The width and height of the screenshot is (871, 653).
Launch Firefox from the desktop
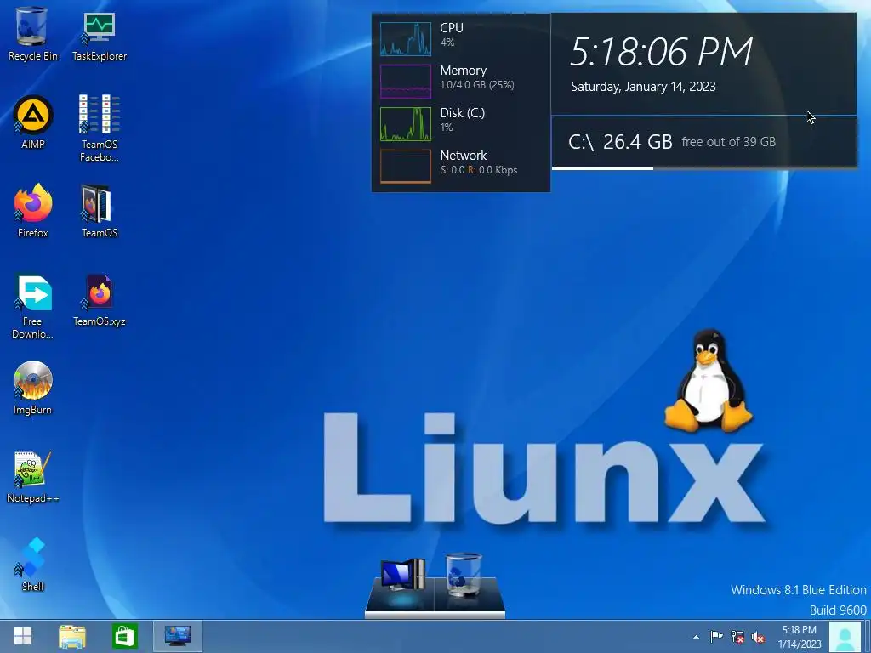coord(33,211)
